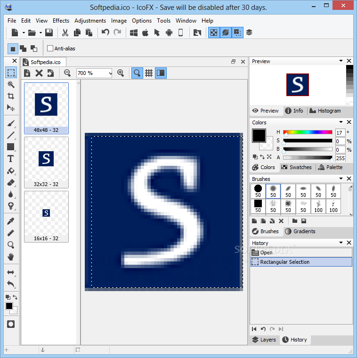The width and height of the screenshot is (357, 358).
Task: Toggle transparency checkerboard display button
Action: (x=214, y=33)
